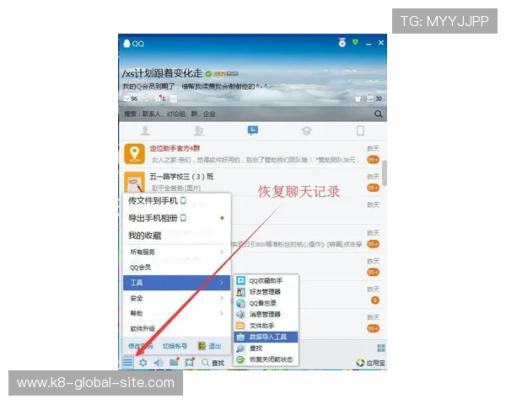The width and height of the screenshot is (506, 404).
Task: Expand the 安全 submenu
Action: point(176,298)
